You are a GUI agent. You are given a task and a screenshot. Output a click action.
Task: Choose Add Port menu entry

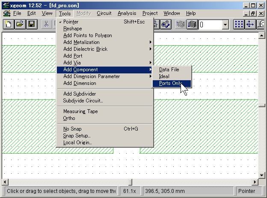[x=105, y=56]
